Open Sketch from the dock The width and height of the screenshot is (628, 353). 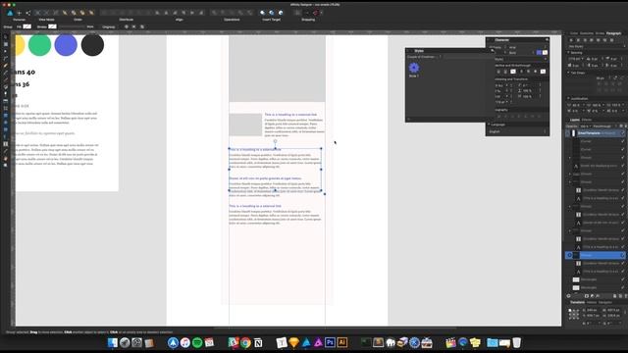click(294, 342)
